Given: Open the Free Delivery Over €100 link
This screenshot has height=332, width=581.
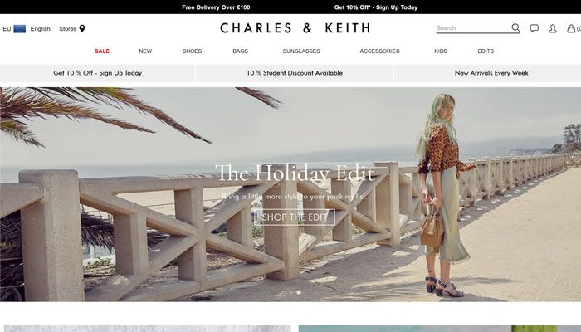Looking at the screenshot, I should pyautogui.click(x=216, y=7).
